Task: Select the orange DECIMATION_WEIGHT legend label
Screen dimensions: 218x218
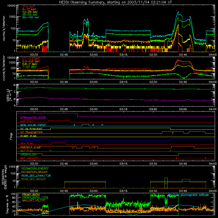Action: [35, 172]
